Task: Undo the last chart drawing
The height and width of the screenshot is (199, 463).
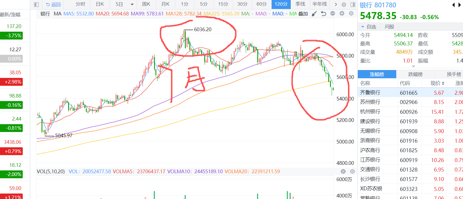Action: click(324, 14)
